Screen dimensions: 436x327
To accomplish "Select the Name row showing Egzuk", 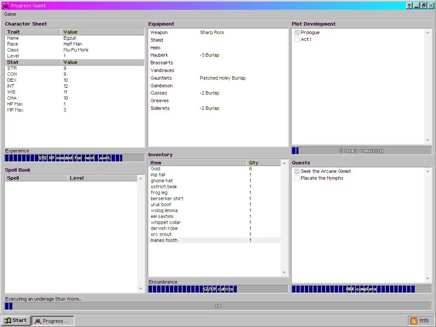I will [x=75, y=38].
